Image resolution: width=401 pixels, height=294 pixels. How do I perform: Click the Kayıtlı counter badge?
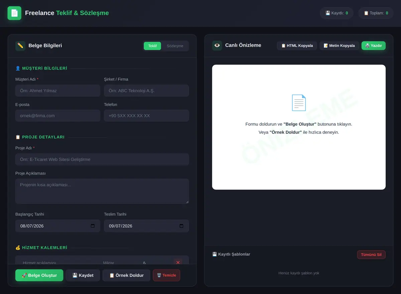coord(337,13)
